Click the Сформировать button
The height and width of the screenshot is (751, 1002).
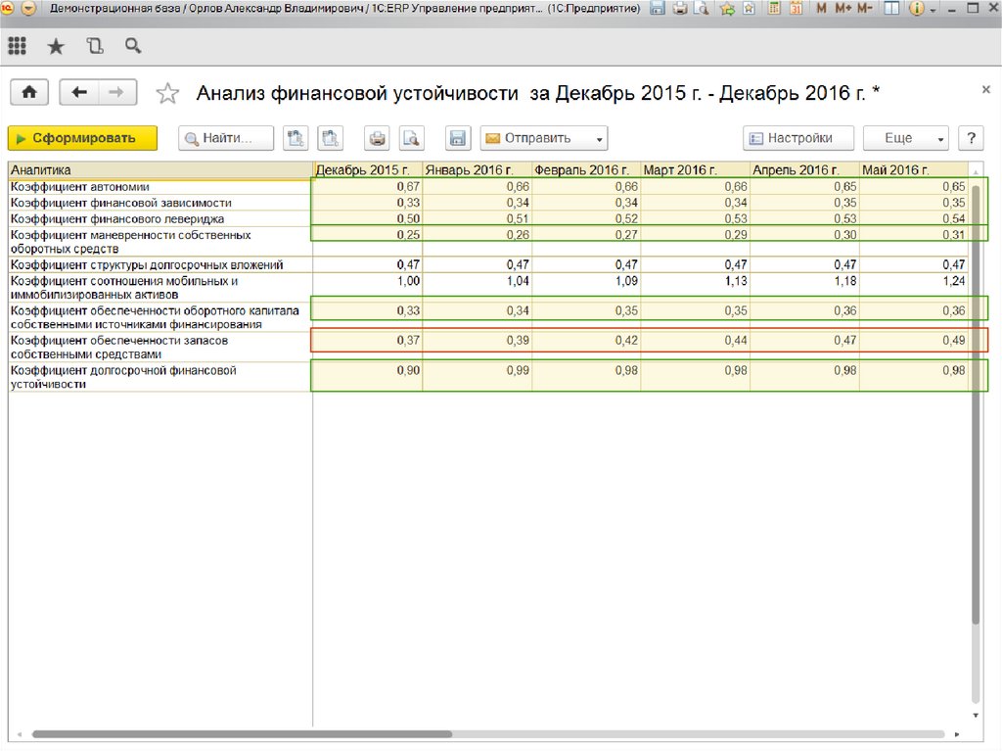click(x=82, y=138)
